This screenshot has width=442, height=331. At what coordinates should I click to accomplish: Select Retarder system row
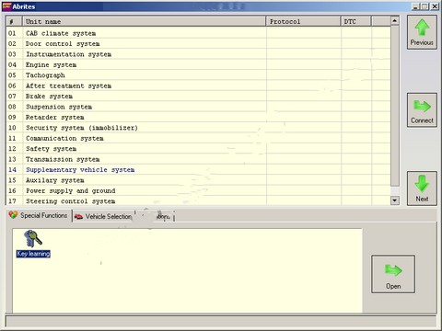coord(198,117)
